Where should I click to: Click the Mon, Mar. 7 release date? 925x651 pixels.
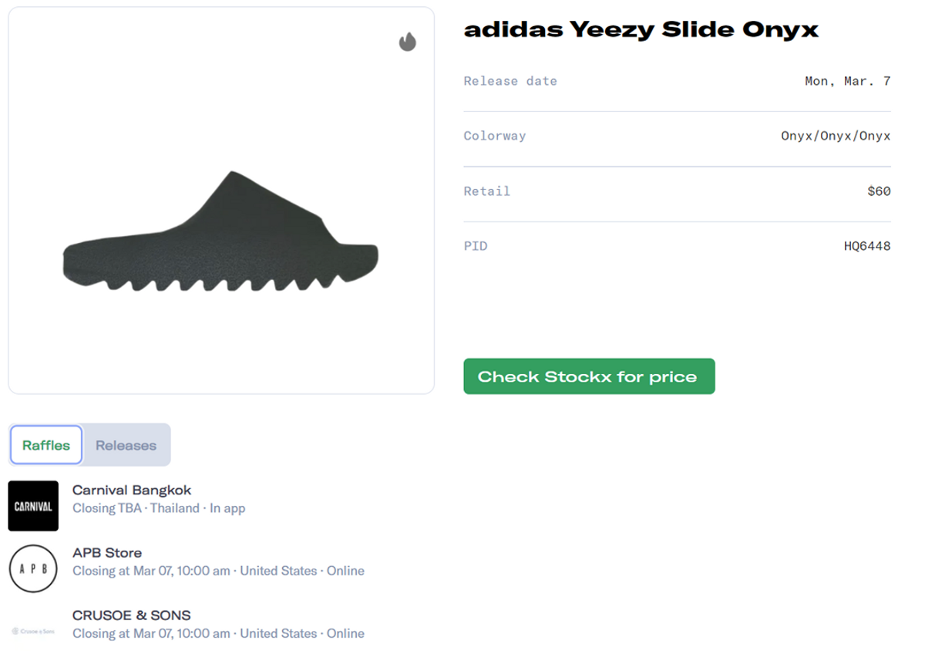point(848,80)
